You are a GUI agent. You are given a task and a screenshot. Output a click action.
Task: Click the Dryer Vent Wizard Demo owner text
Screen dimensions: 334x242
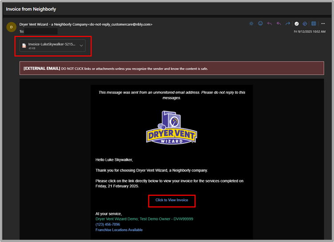(144, 219)
